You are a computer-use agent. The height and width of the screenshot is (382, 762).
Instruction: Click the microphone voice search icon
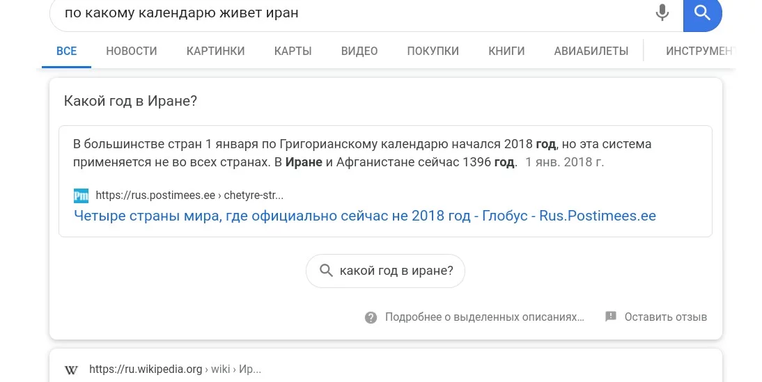[x=662, y=13]
